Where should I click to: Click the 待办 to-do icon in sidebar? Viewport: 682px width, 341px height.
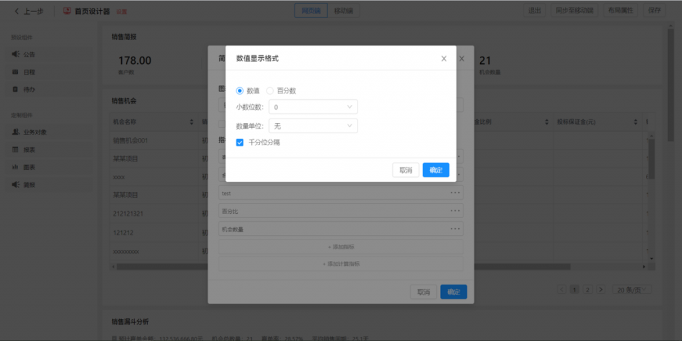[x=15, y=89]
